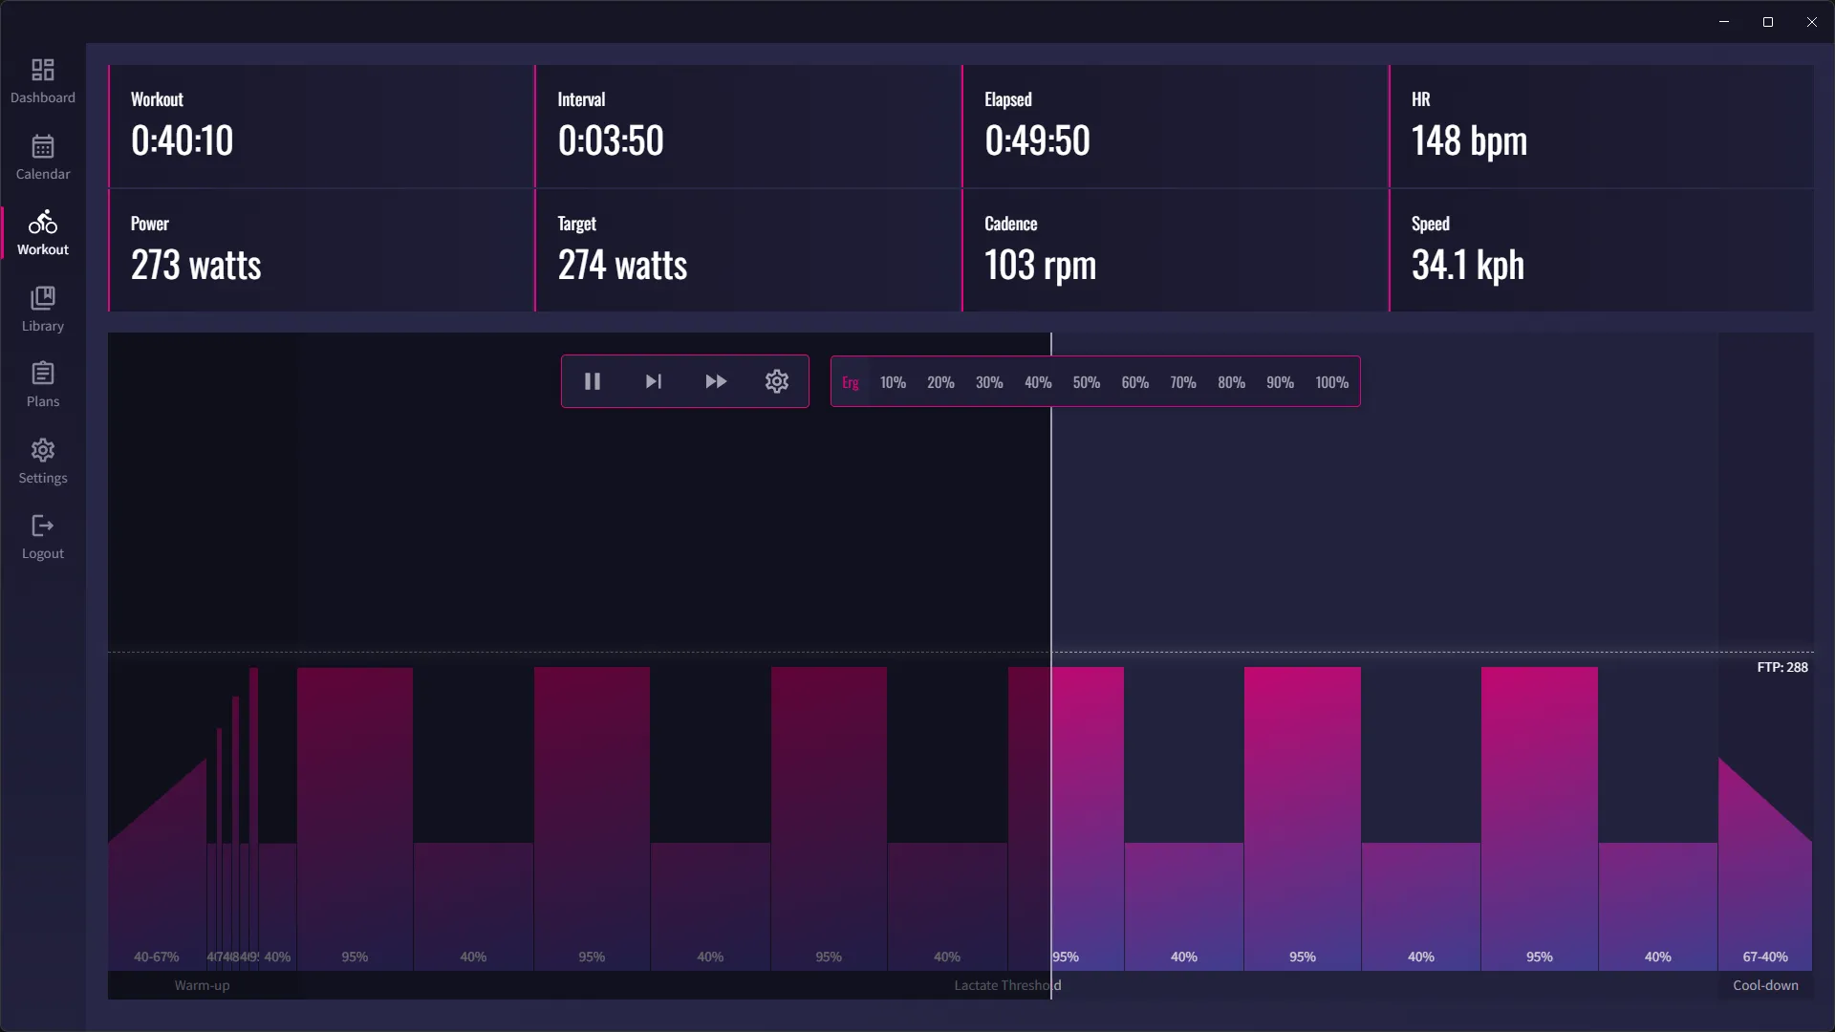Maximize the application window
1835x1032 pixels.
(1768, 22)
